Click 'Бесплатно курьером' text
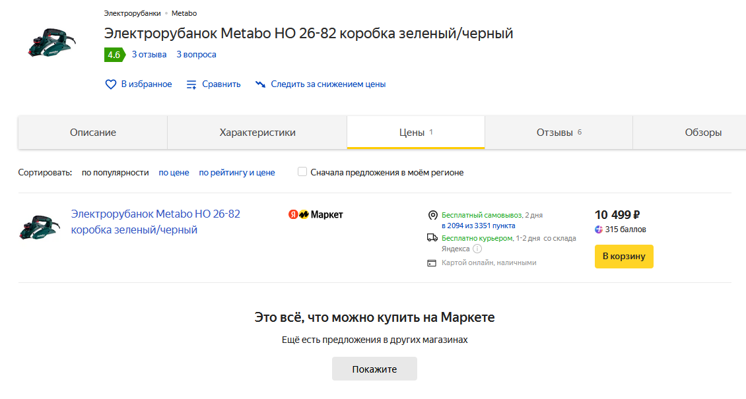The image size is (746, 399). click(477, 238)
